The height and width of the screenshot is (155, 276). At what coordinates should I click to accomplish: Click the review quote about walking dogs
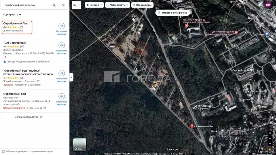pos(29,62)
